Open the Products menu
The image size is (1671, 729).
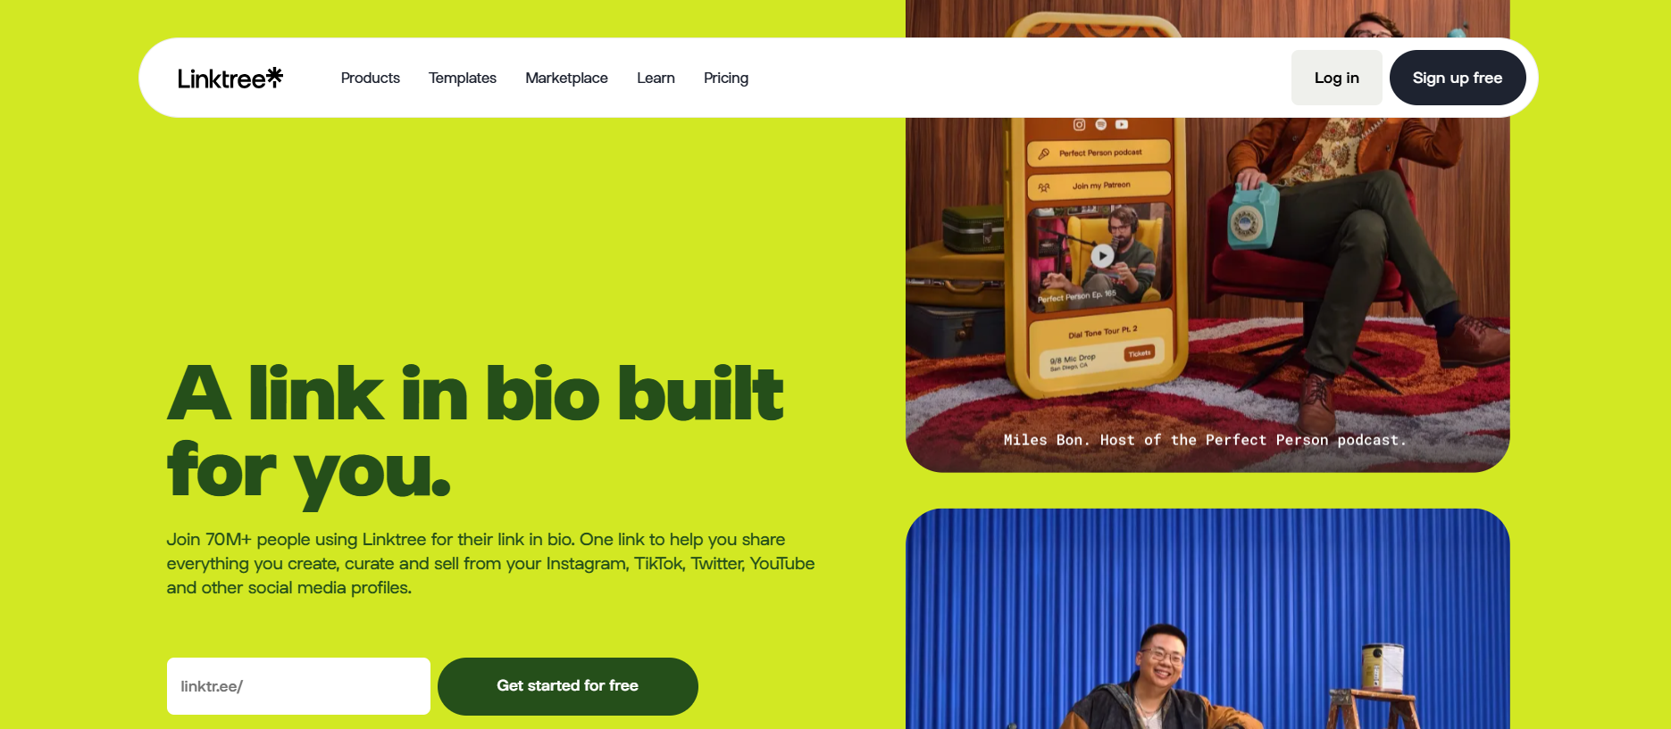point(370,78)
